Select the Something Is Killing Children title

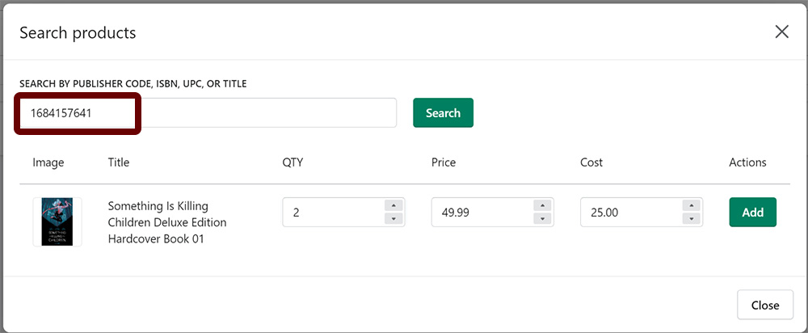167,222
